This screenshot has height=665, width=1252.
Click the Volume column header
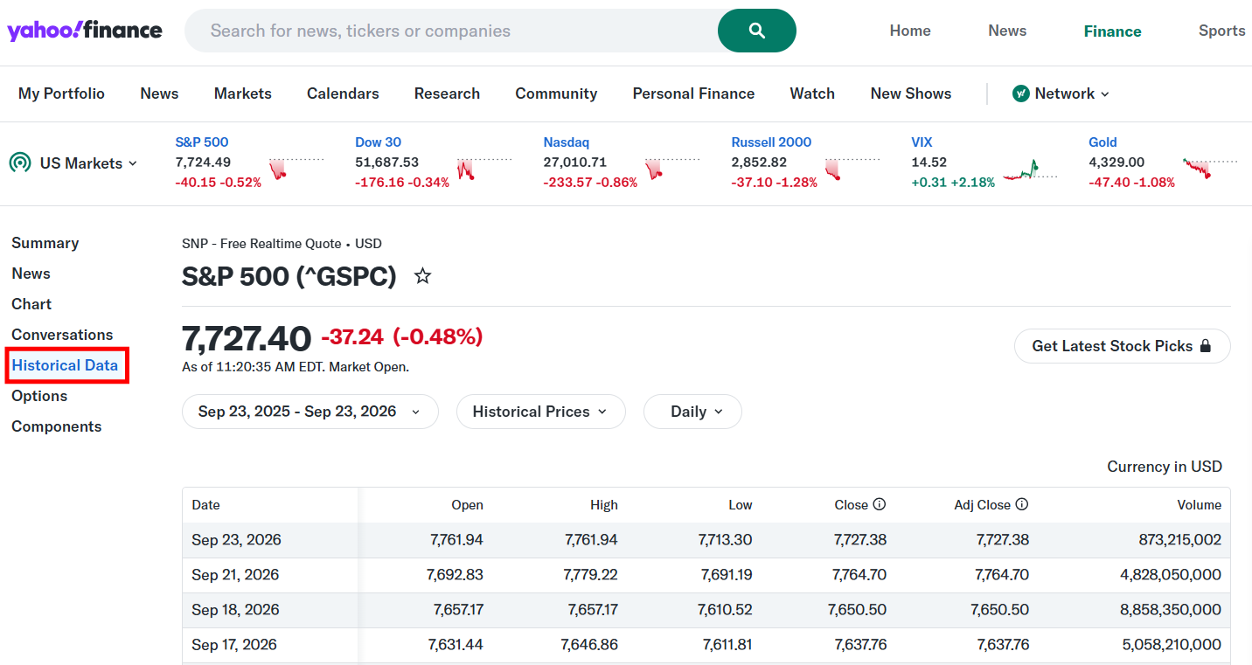pos(1200,505)
